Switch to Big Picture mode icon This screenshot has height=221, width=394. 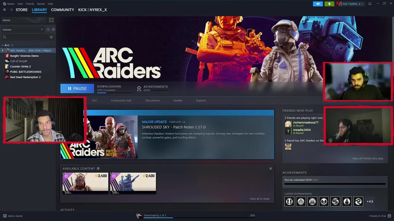pyautogui.click(x=370, y=4)
